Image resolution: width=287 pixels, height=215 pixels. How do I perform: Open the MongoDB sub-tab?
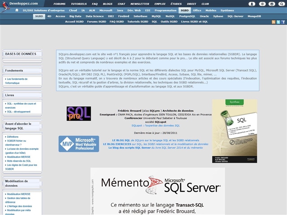pyautogui.click(x=254, y=16)
